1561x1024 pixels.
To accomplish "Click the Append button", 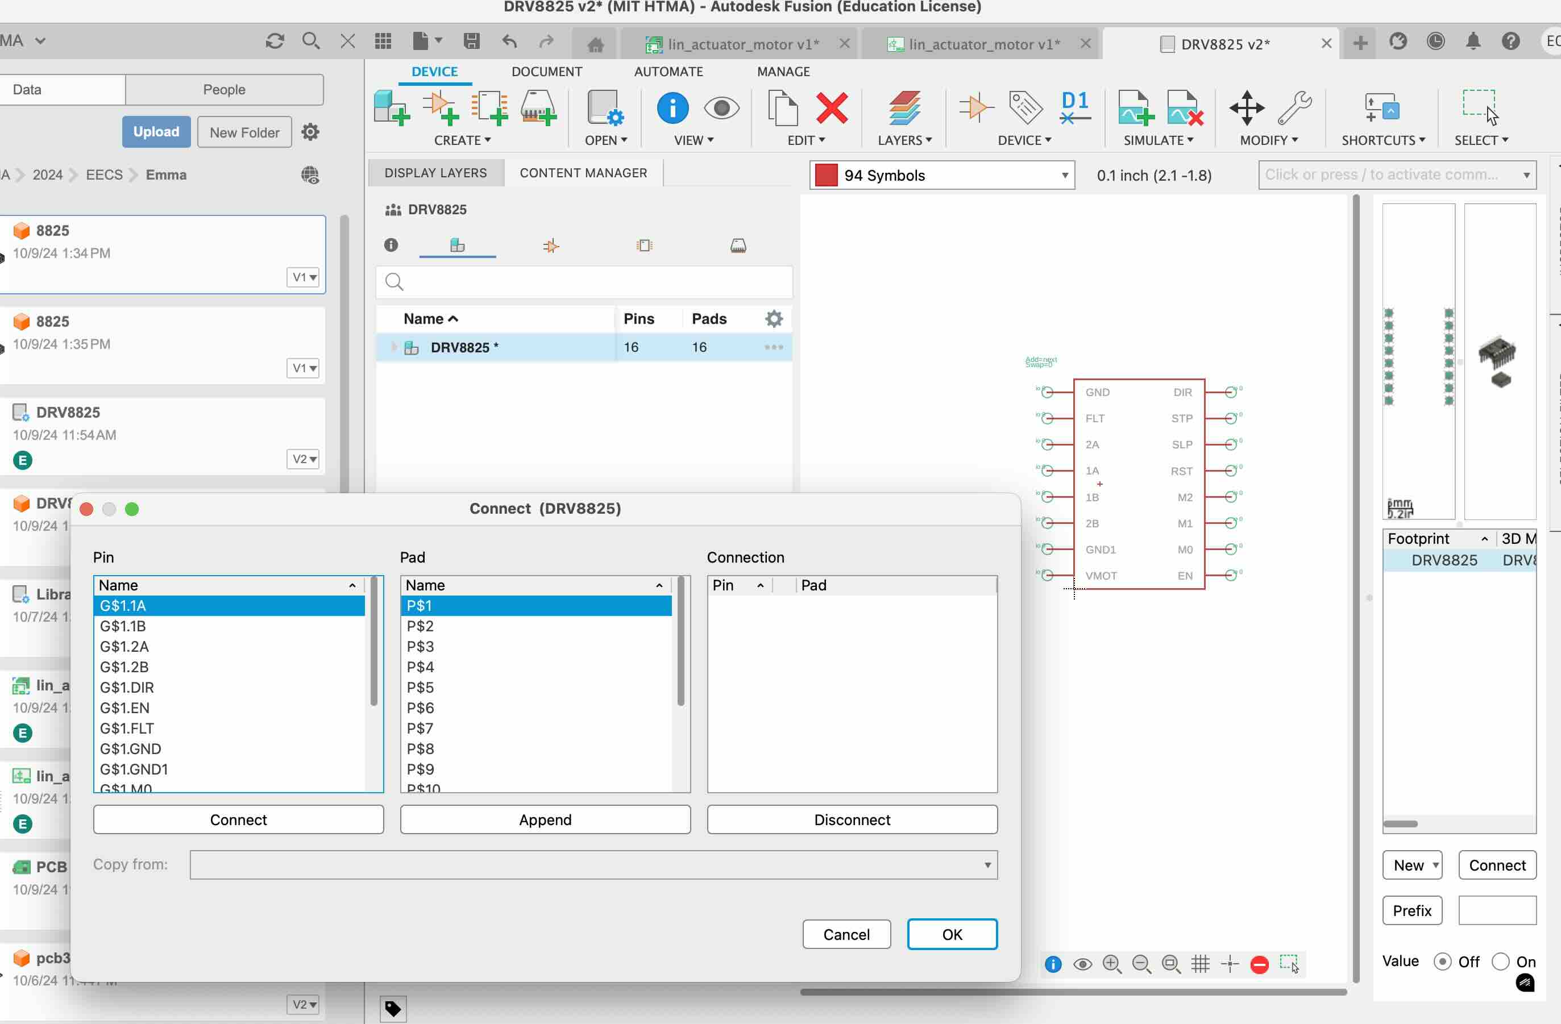I will coord(545,819).
